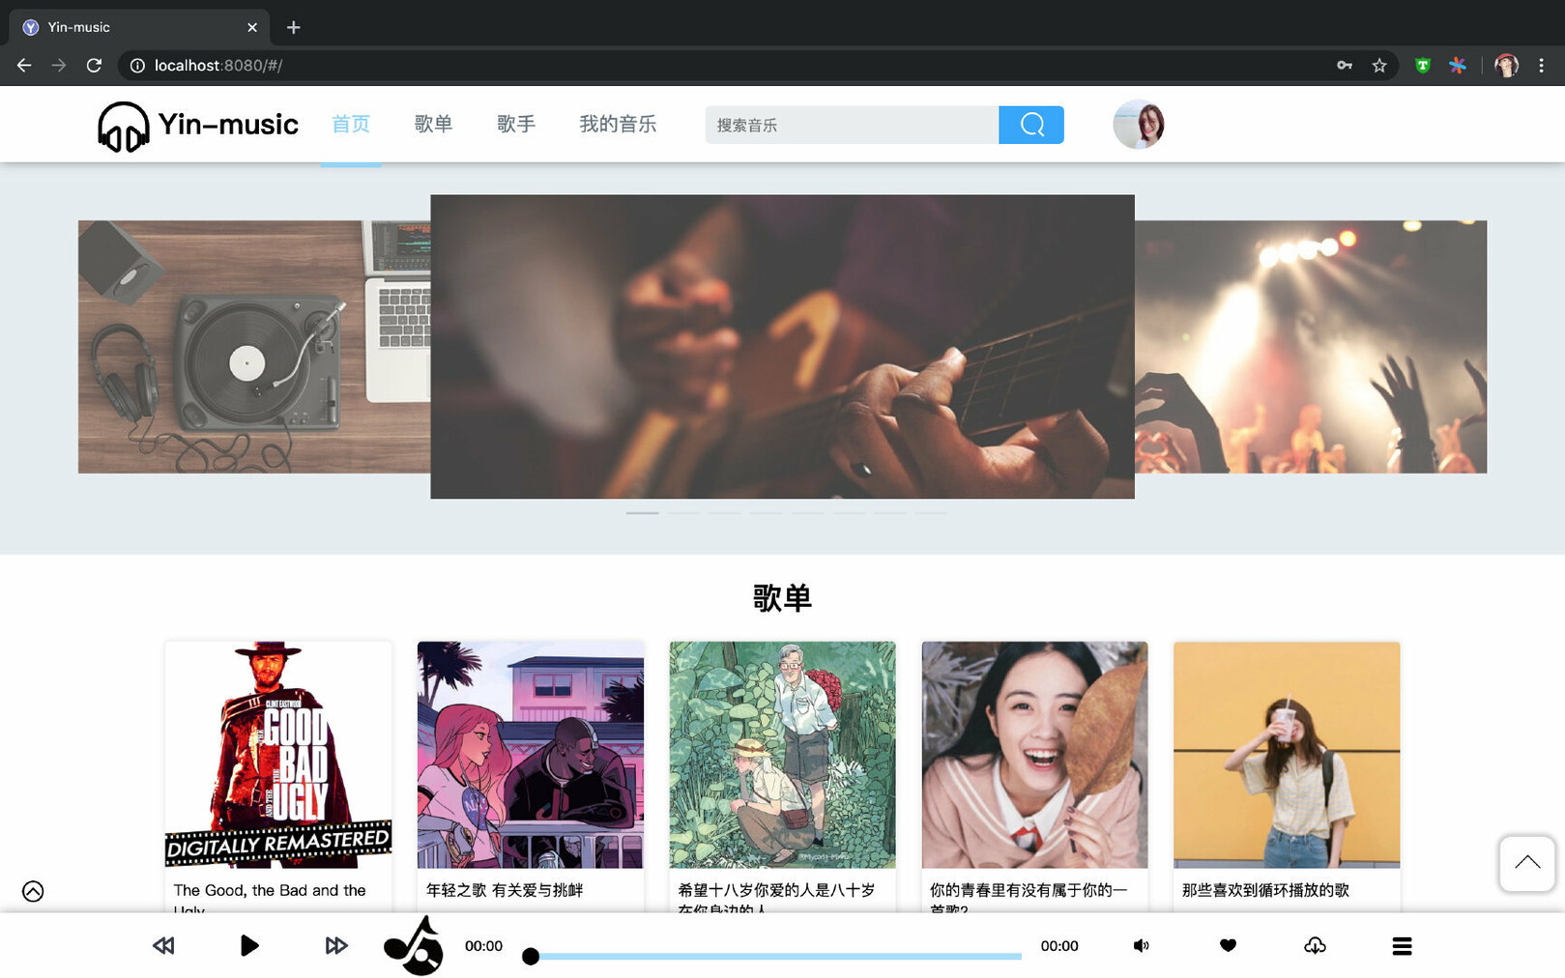Mute audio using the speaker icon

pyautogui.click(x=1141, y=945)
